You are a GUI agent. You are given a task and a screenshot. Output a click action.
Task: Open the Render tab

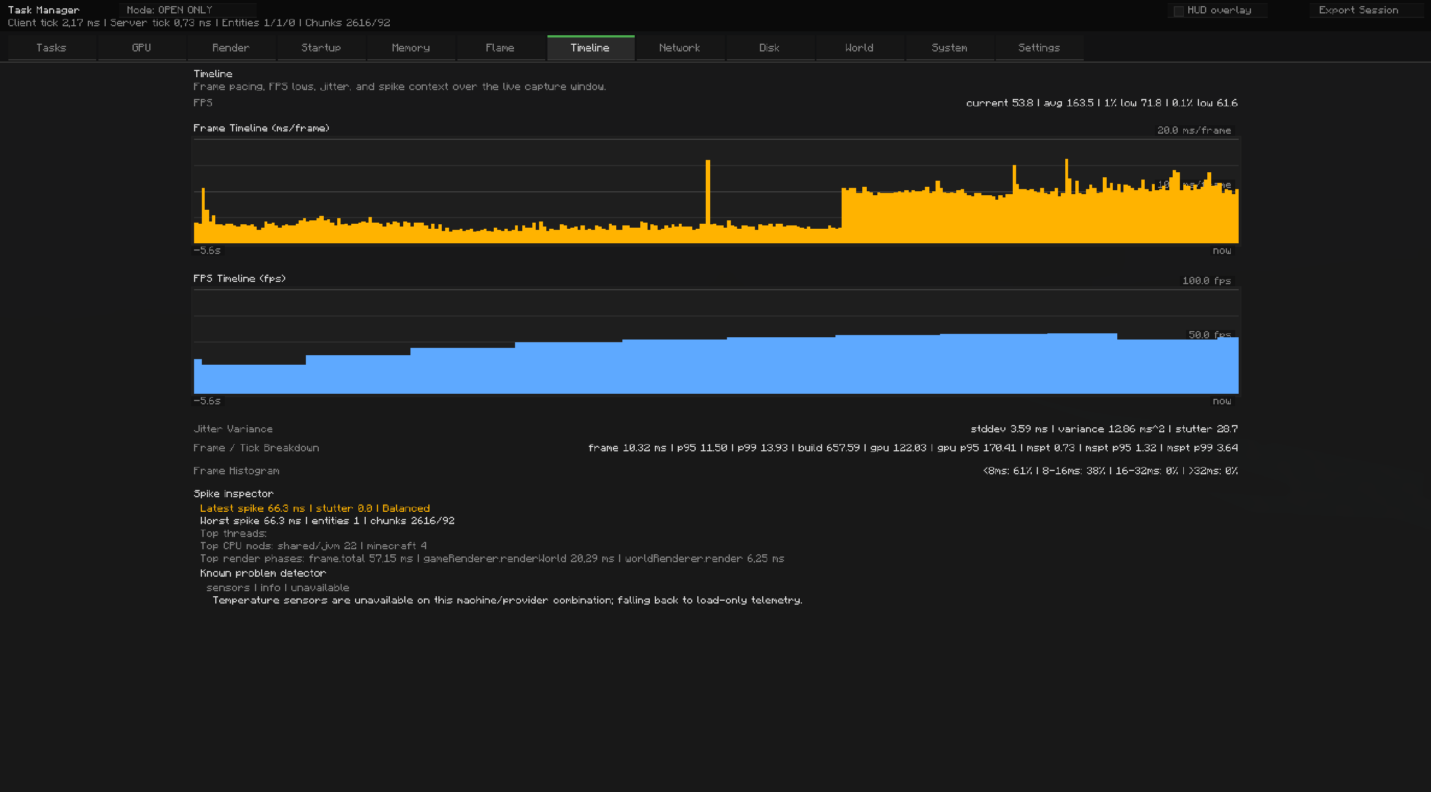click(231, 48)
